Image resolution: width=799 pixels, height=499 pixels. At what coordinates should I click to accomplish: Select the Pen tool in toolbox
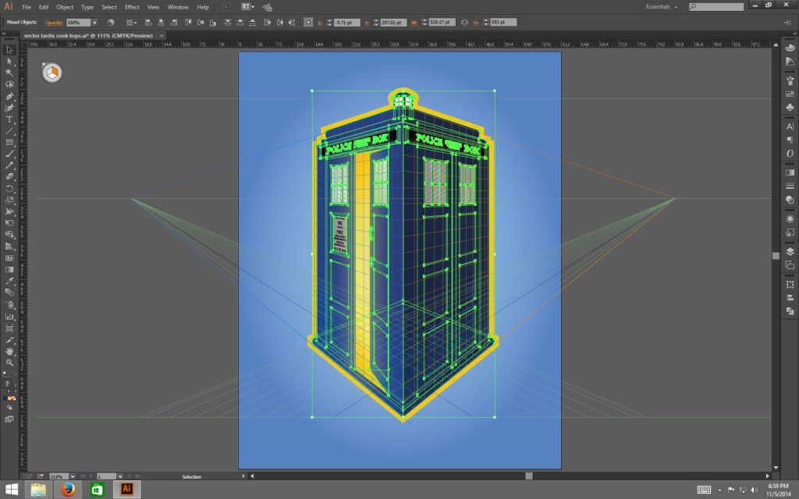pyautogui.click(x=9, y=96)
